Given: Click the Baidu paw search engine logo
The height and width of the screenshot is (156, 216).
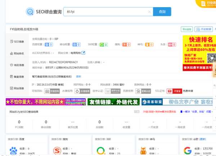Looking at the screenshot, I should coord(14,151).
